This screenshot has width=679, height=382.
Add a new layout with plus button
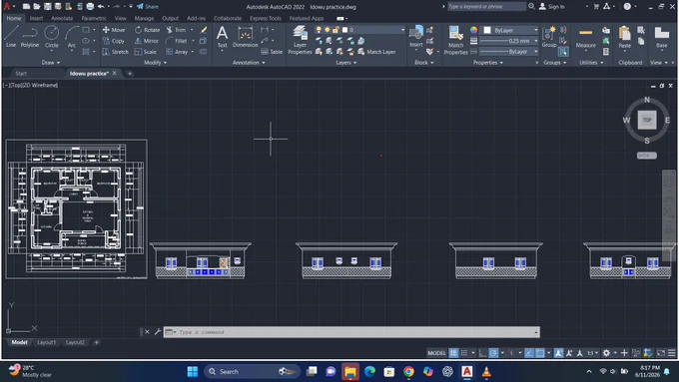click(96, 342)
